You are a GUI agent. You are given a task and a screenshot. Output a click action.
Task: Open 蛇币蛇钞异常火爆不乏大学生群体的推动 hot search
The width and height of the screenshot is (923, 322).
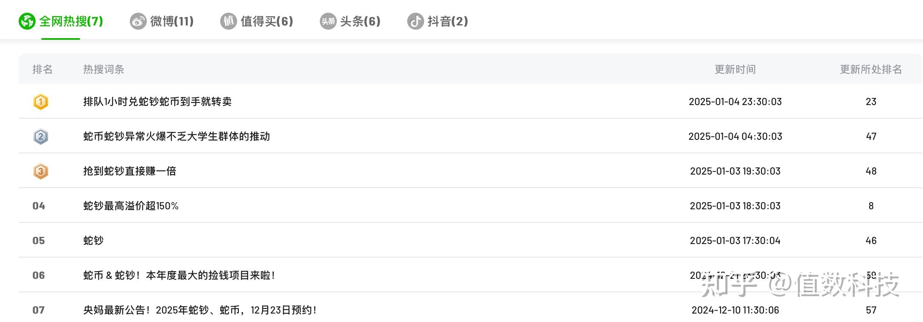pos(176,136)
